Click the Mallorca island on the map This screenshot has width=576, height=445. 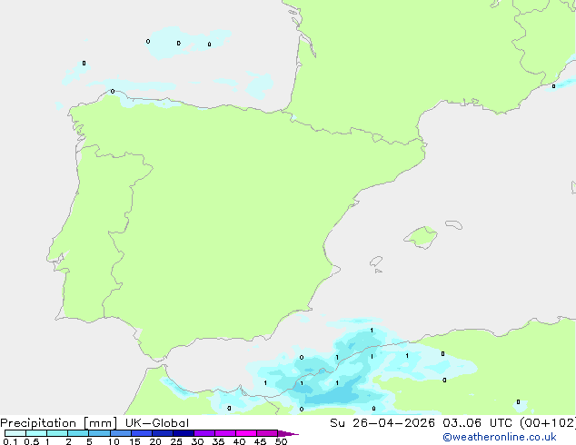click(x=422, y=237)
